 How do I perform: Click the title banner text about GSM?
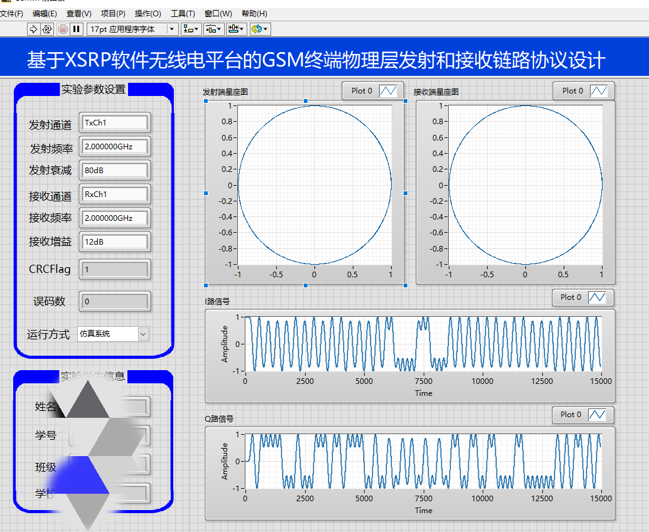pos(316,60)
